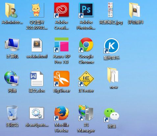Screen dimensions: 157x136
Task: Click the 回收站 recycle bin icon
Action: (x=12, y=113)
